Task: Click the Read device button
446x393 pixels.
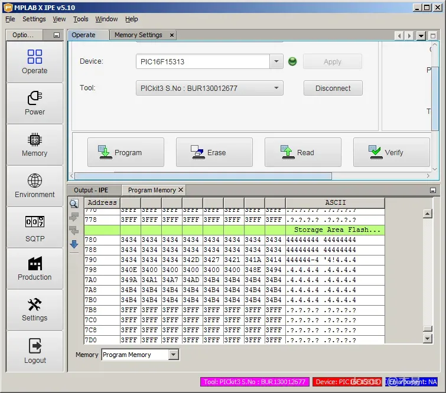Action: click(303, 152)
